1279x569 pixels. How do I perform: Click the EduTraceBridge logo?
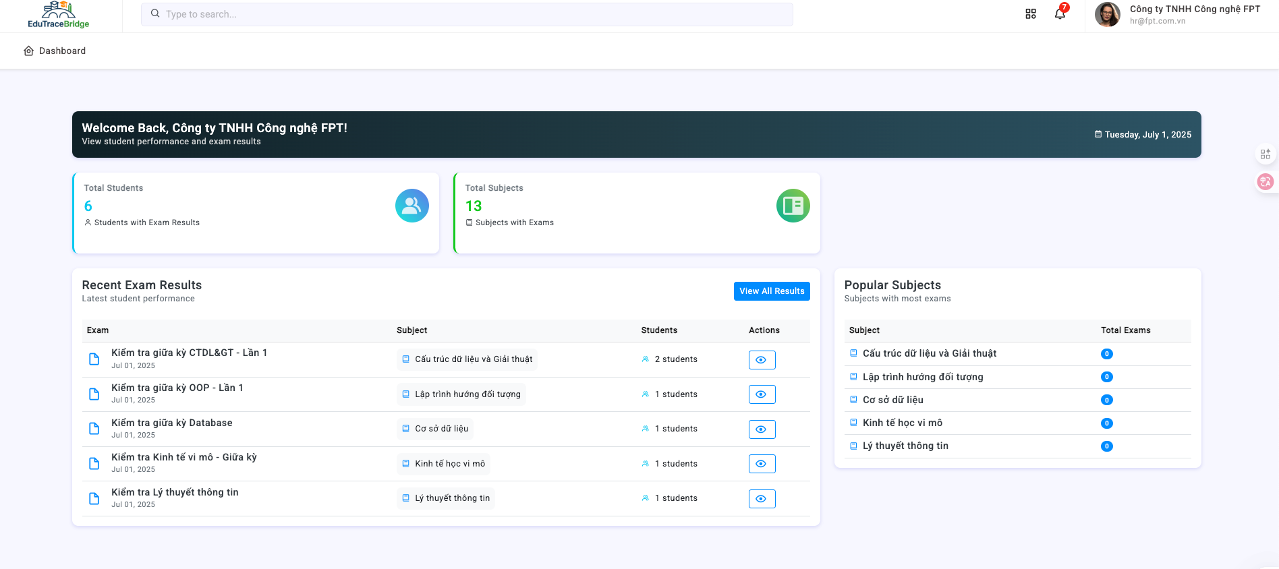point(59,15)
